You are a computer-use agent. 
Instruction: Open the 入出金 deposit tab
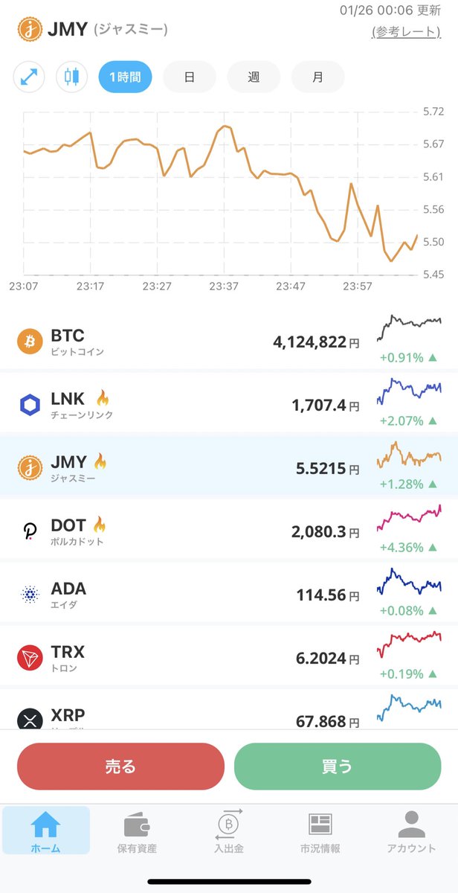(228, 831)
